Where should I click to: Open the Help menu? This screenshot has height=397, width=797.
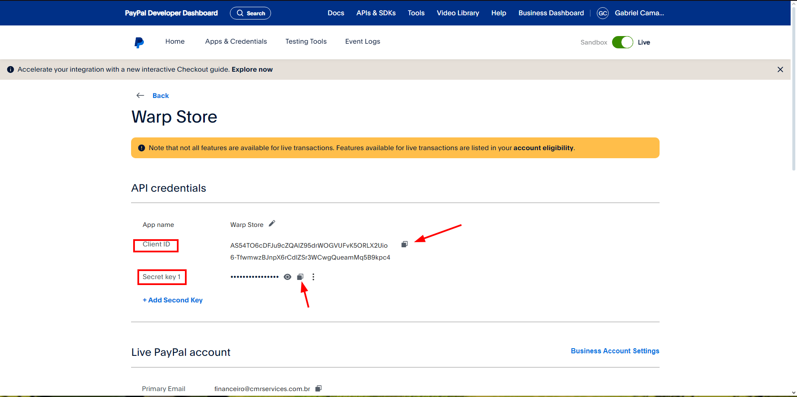(x=499, y=13)
